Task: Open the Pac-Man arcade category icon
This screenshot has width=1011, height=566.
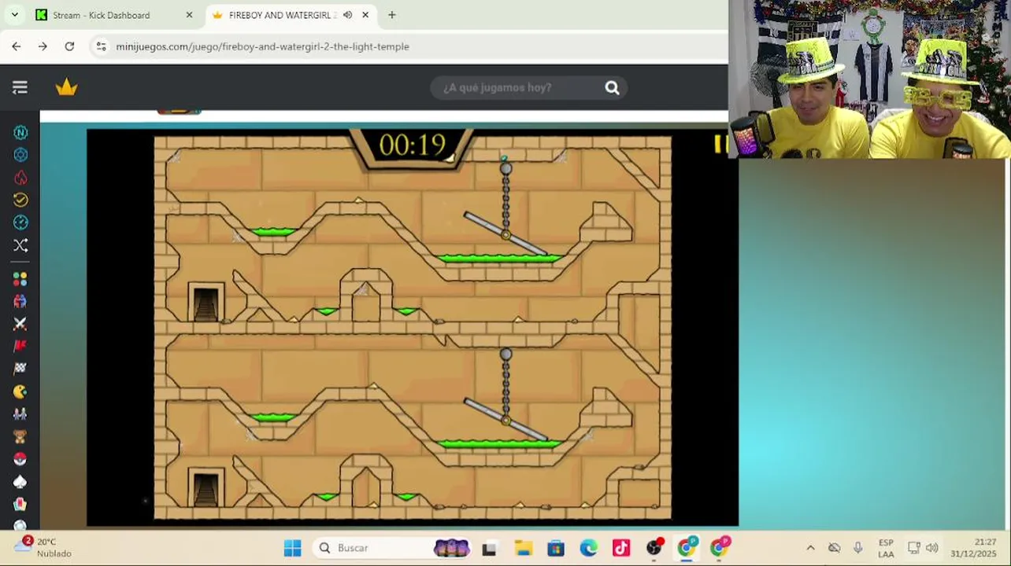Action: pyautogui.click(x=20, y=391)
